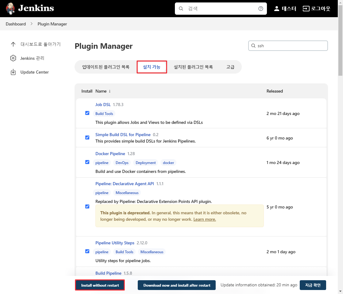Click 'Update information obtained: 20 min ago' text

point(259,285)
